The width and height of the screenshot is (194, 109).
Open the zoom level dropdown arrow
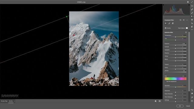[x=15, y=101]
